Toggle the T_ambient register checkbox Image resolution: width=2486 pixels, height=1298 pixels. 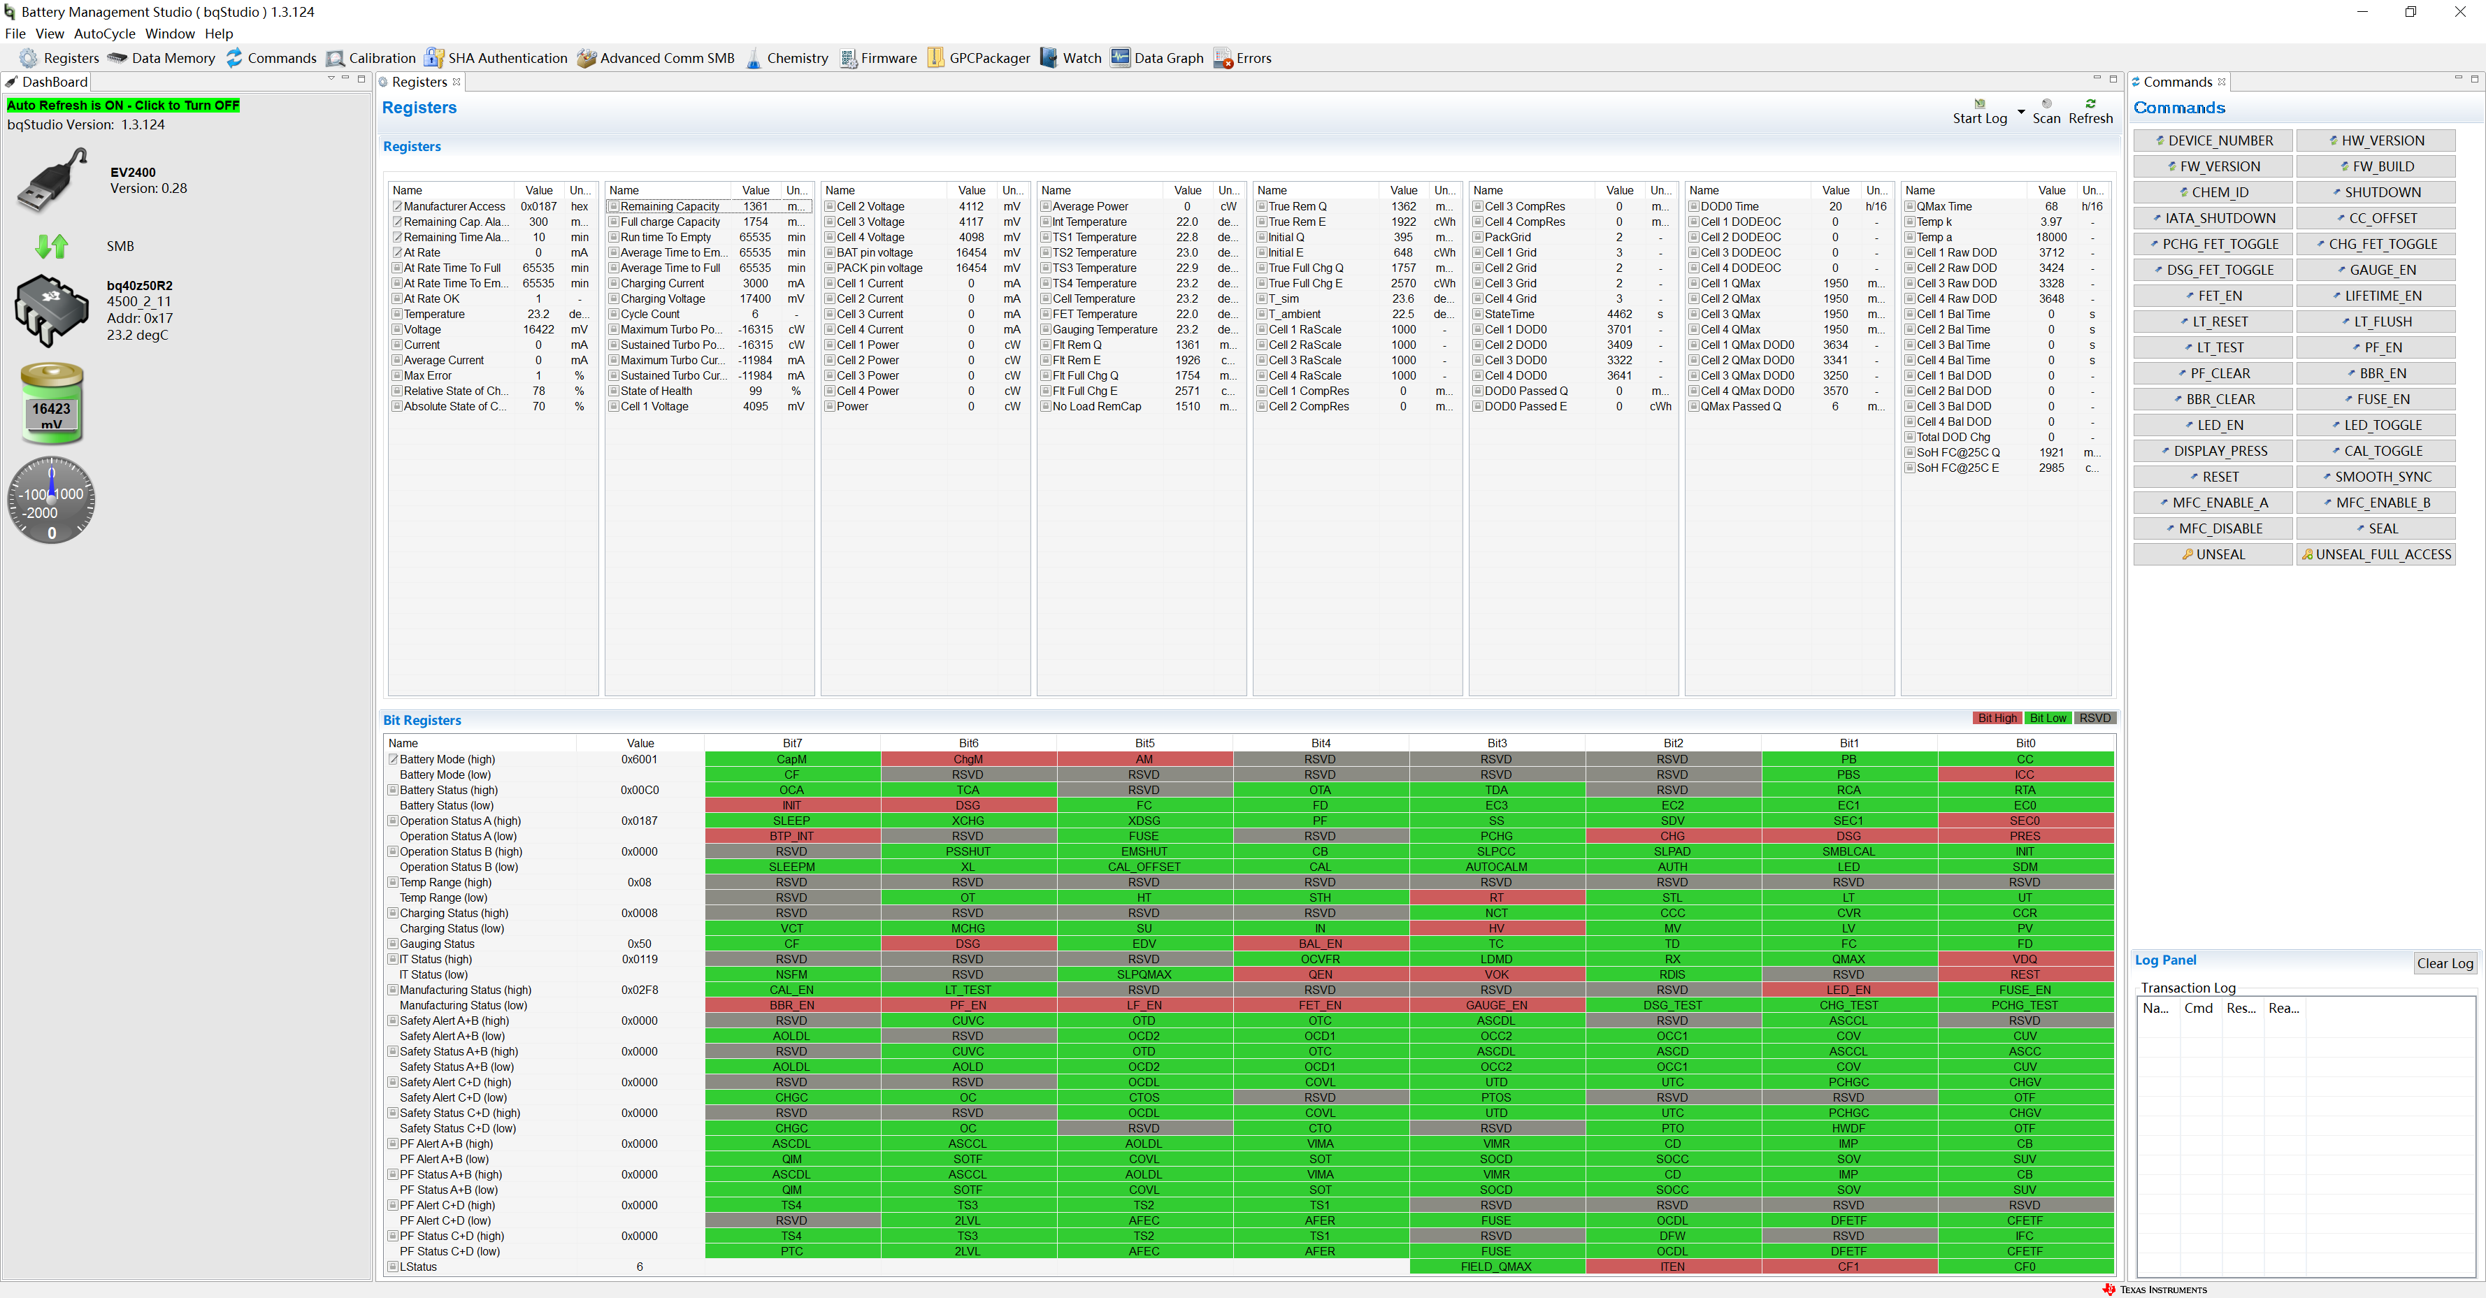pos(1261,315)
